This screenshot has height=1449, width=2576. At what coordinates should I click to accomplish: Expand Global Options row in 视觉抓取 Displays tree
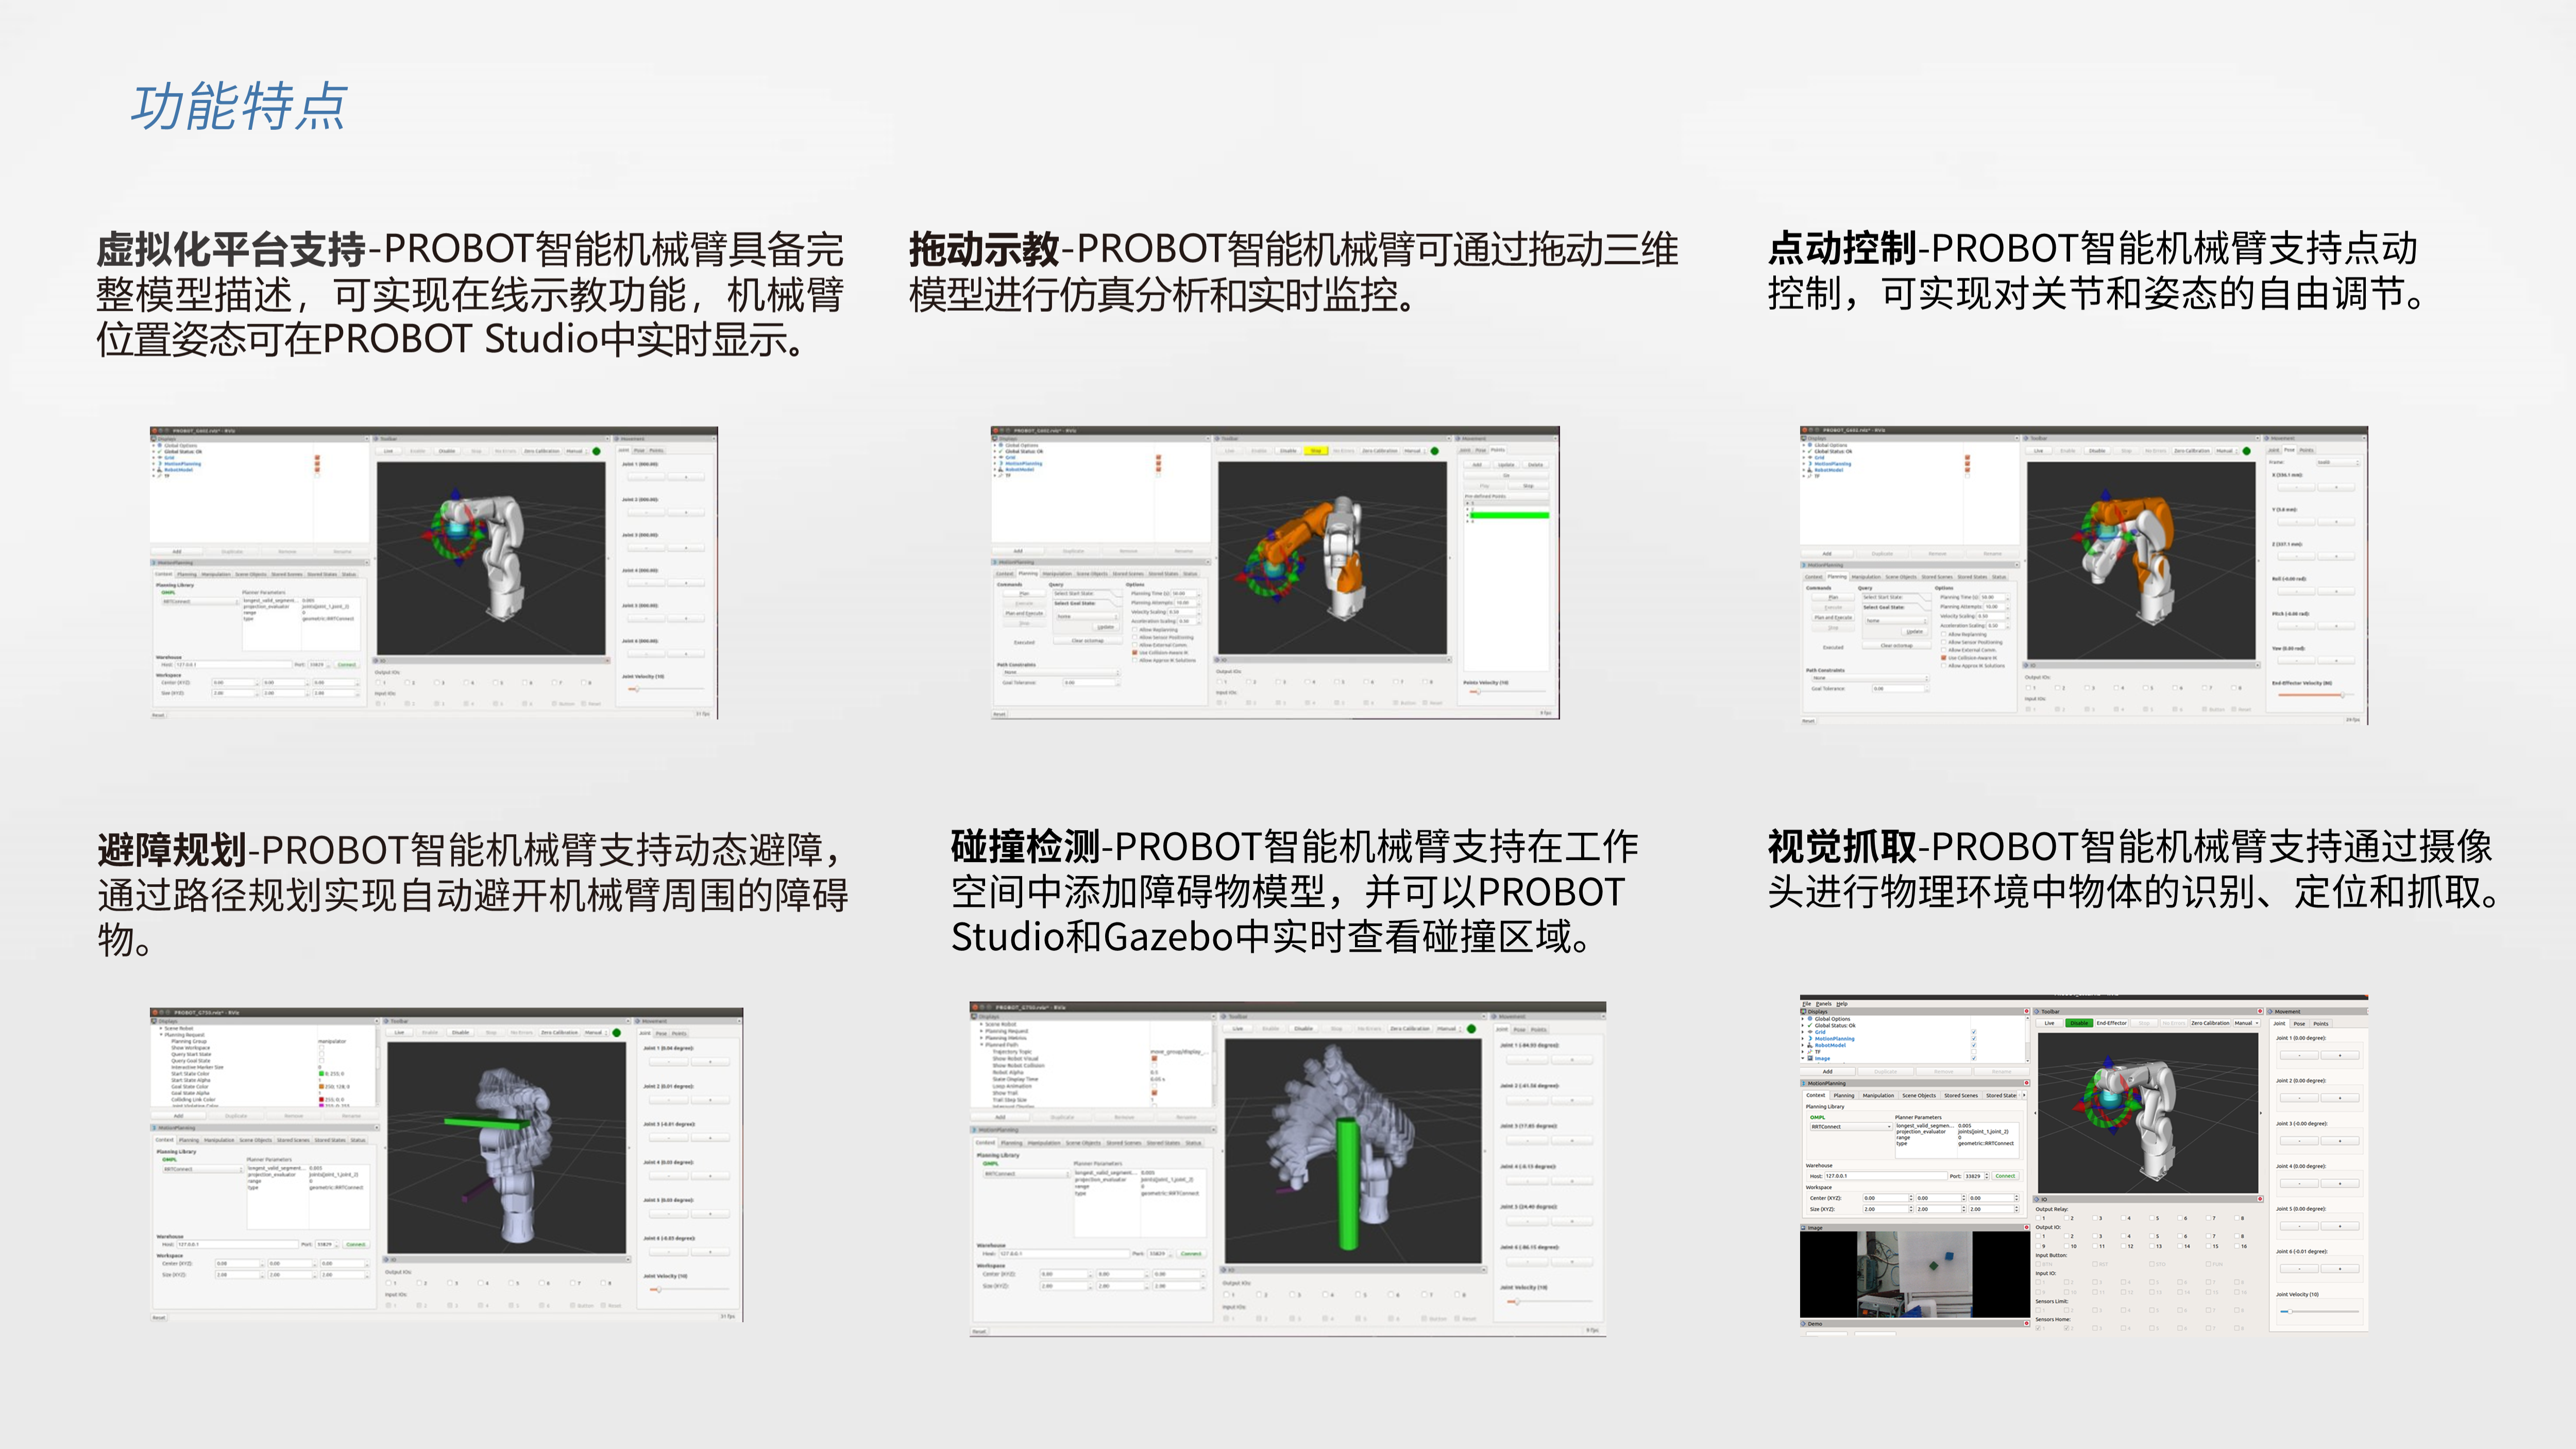(1803, 1019)
